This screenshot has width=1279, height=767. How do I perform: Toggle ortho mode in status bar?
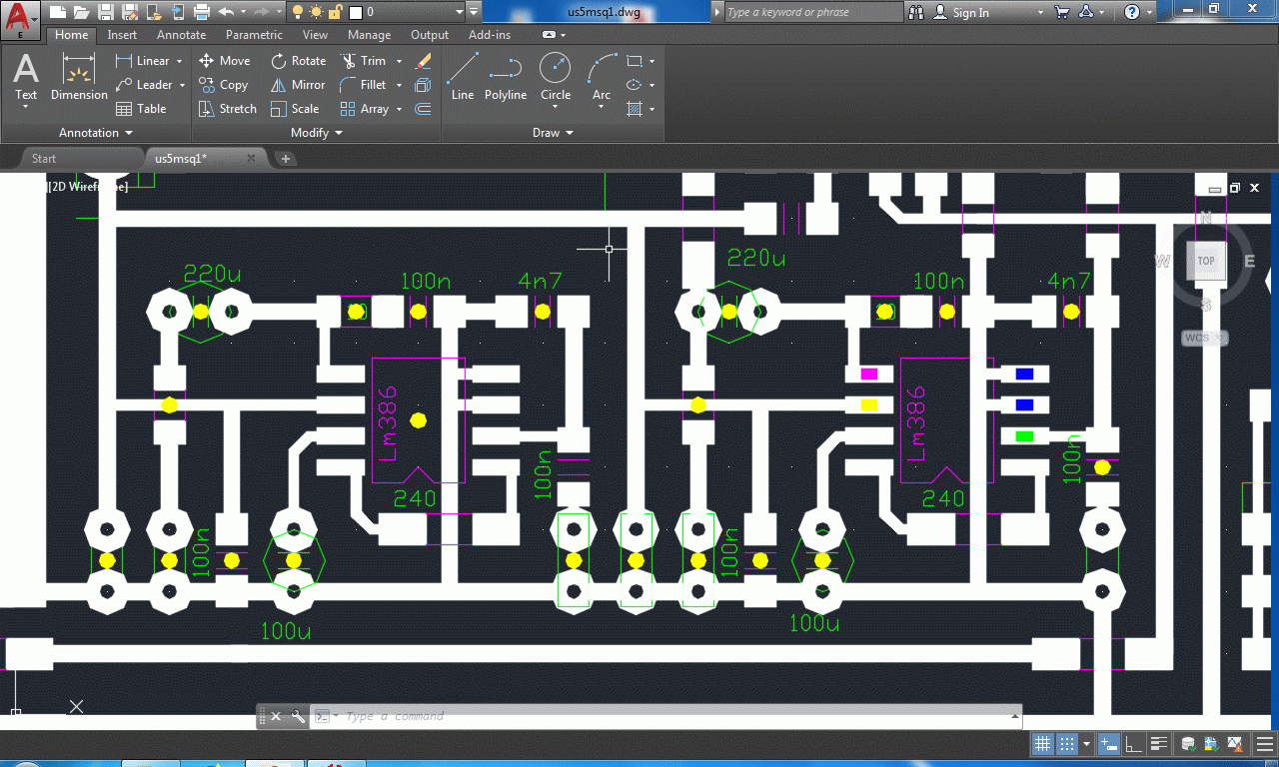pos(1133,744)
